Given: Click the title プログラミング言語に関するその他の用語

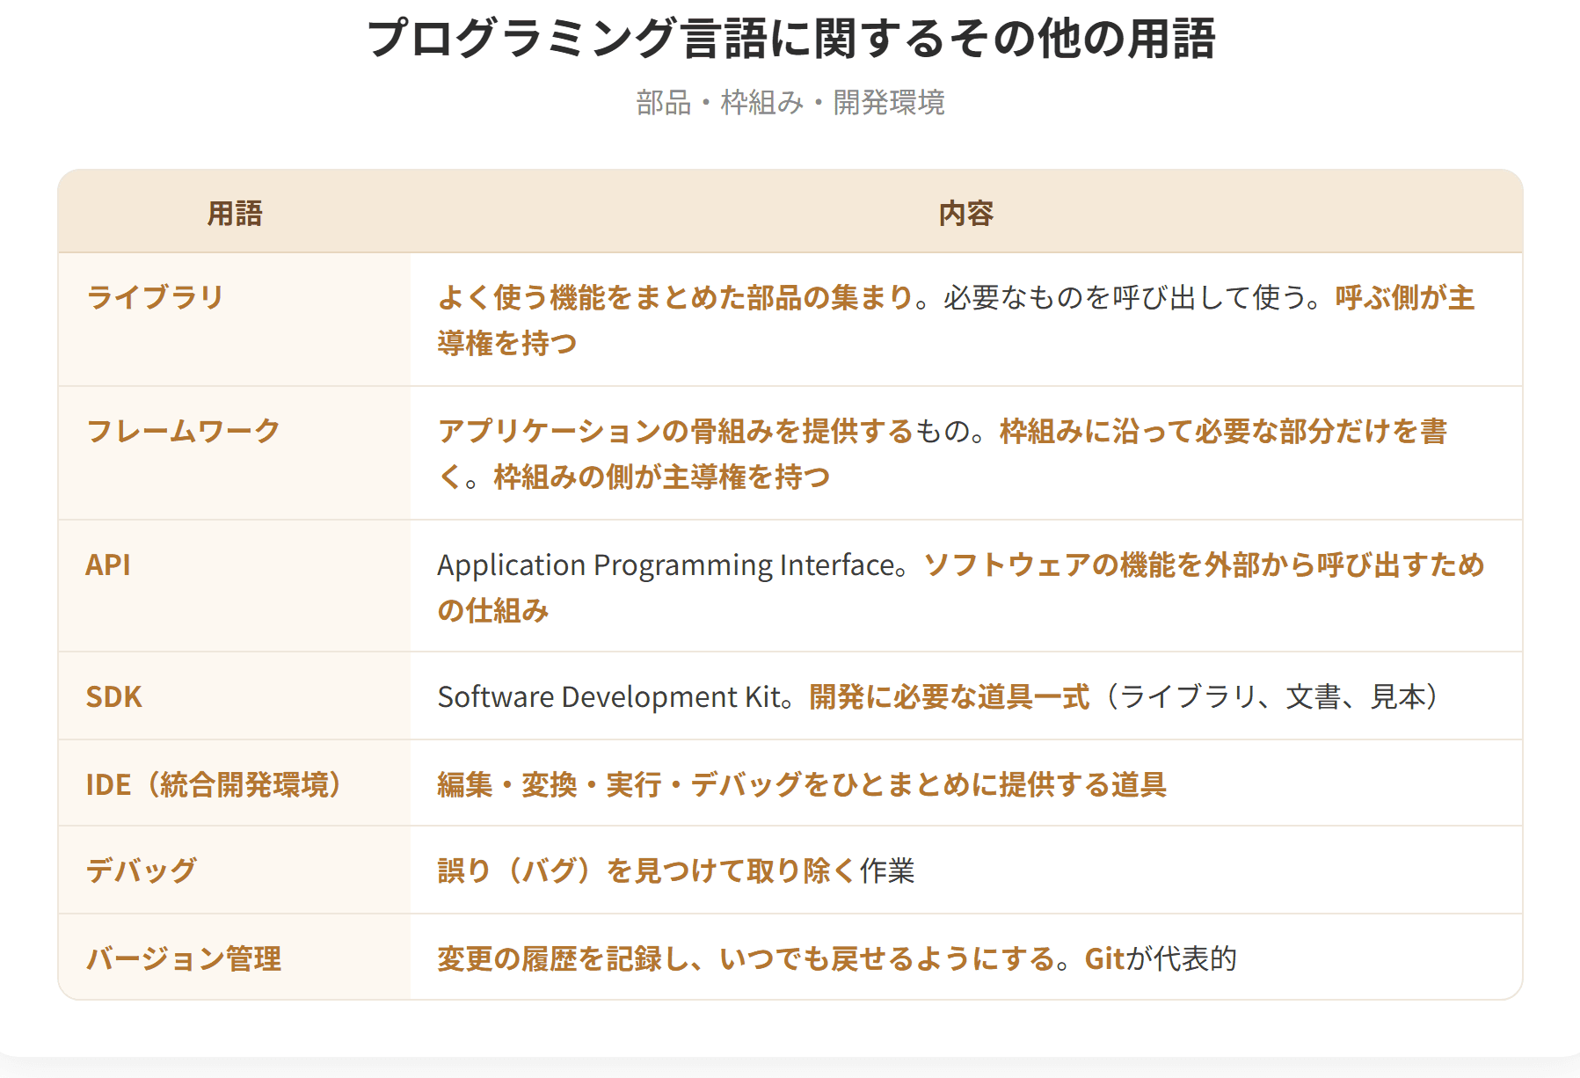Looking at the screenshot, I should click(790, 39).
